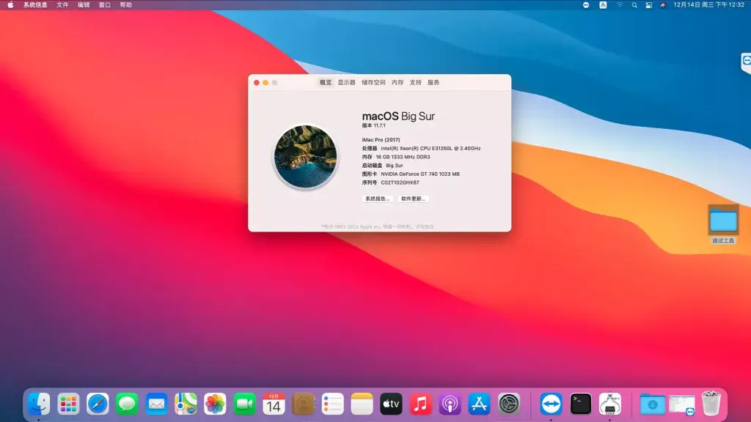Open App Store in dock
The height and width of the screenshot is (422, 751).
pos(480,404)
